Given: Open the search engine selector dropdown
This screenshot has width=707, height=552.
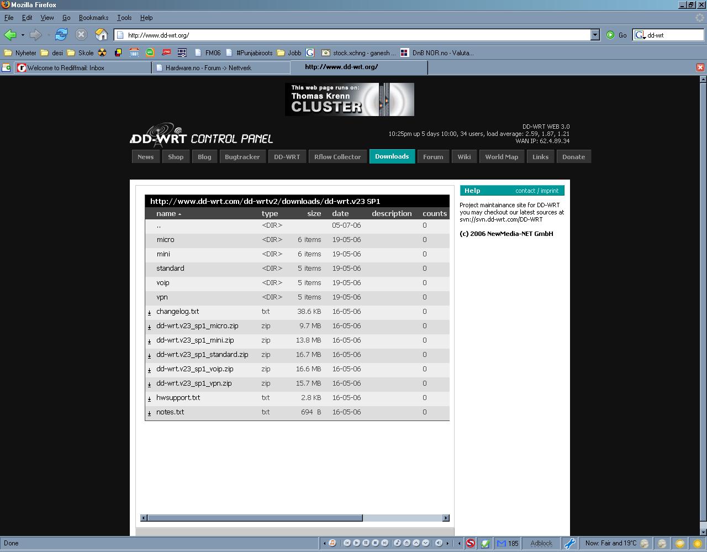Looking at the screenshot, I should [x=640, y=35].
